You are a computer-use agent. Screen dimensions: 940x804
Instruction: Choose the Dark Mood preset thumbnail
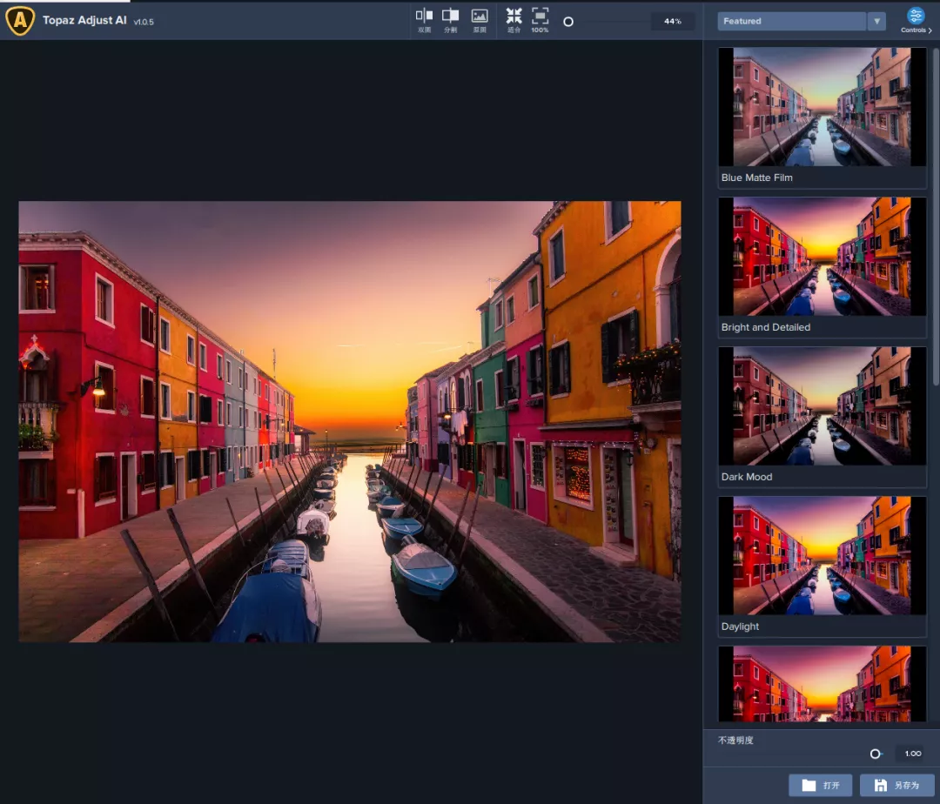click(x=822, y=406)
